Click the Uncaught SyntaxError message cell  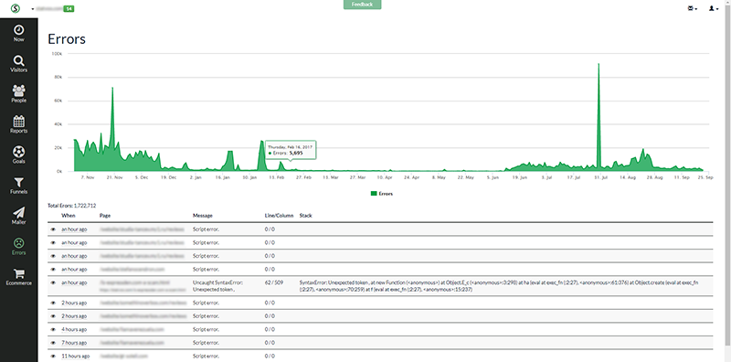pos(217,286)
